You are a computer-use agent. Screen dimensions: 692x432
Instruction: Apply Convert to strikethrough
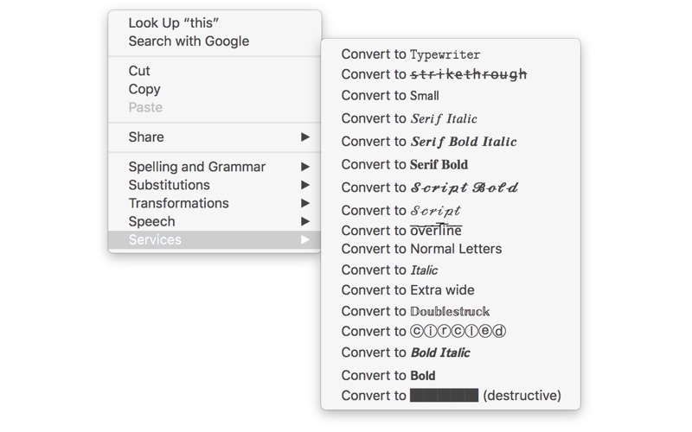click(x=433, y=75)
